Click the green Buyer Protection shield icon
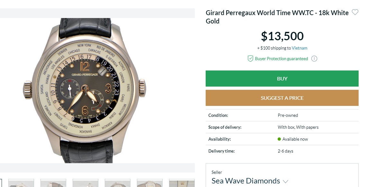Image resolution: width=366 pixels, height=187 pixels. click(x=250, y=59)
